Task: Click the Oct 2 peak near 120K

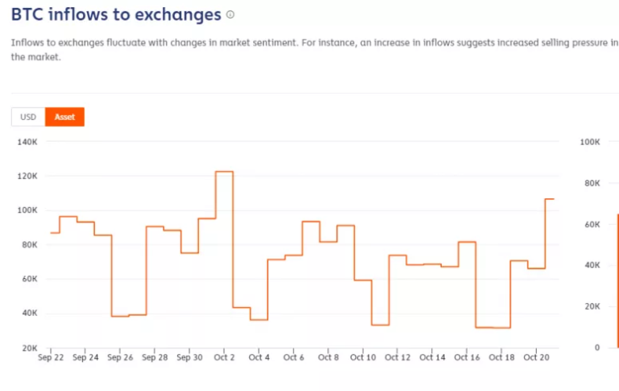Action: (224, 172)
